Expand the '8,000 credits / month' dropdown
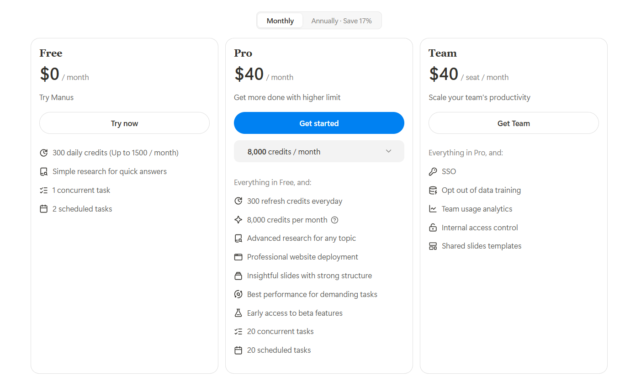 pyautogui.click(x=319, y=151)
